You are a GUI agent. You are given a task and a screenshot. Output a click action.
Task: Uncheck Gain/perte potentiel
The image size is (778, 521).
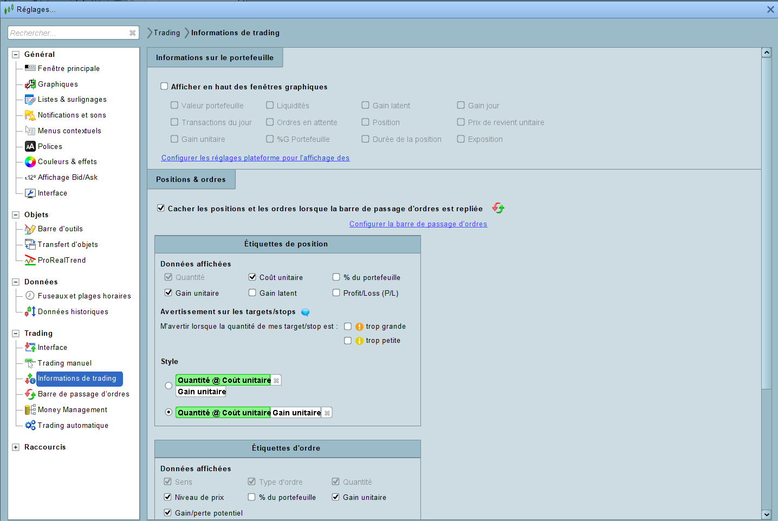click(168, 512)
